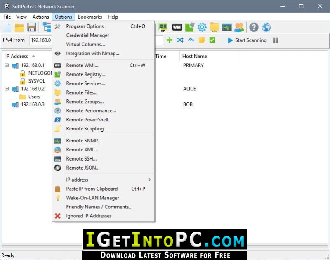Click the question mark Help toolbar icon
This screenshot has height=260, width=330.
[254, 27]
